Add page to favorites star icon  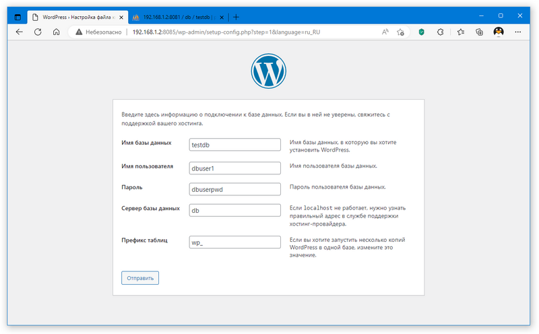point(400,32)
